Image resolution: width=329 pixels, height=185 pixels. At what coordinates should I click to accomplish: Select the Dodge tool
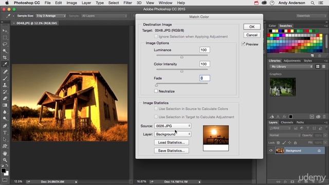coord(5,119)
